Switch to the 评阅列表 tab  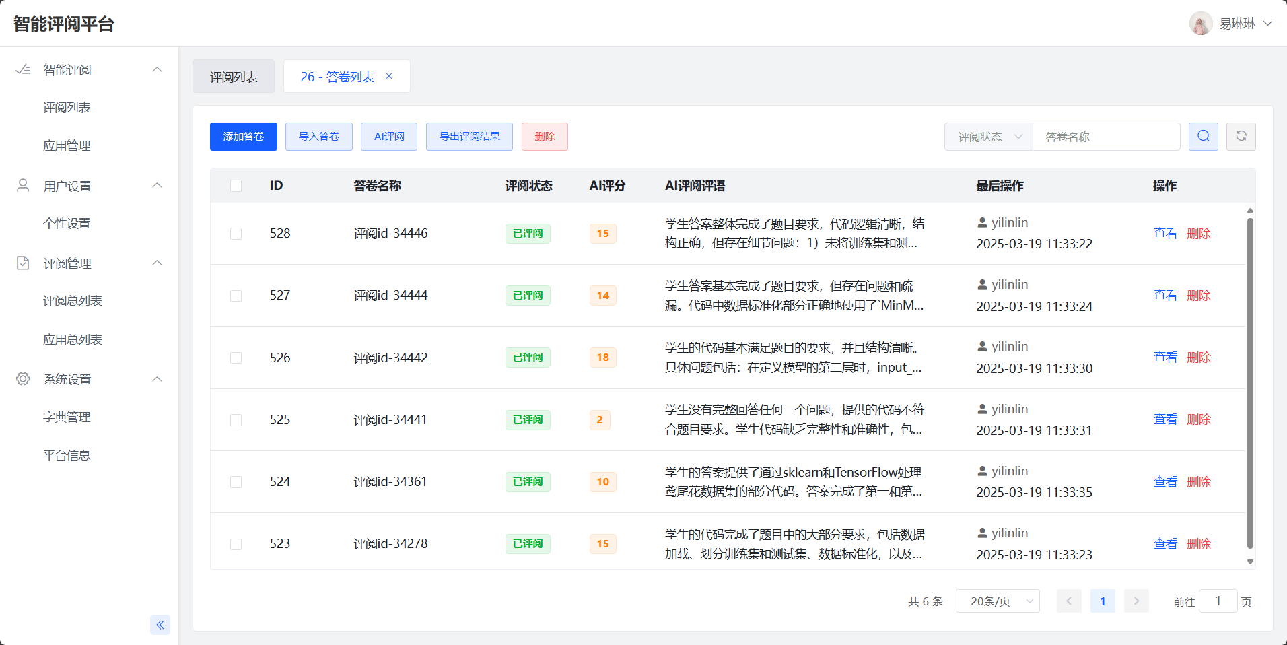point(234,77)
